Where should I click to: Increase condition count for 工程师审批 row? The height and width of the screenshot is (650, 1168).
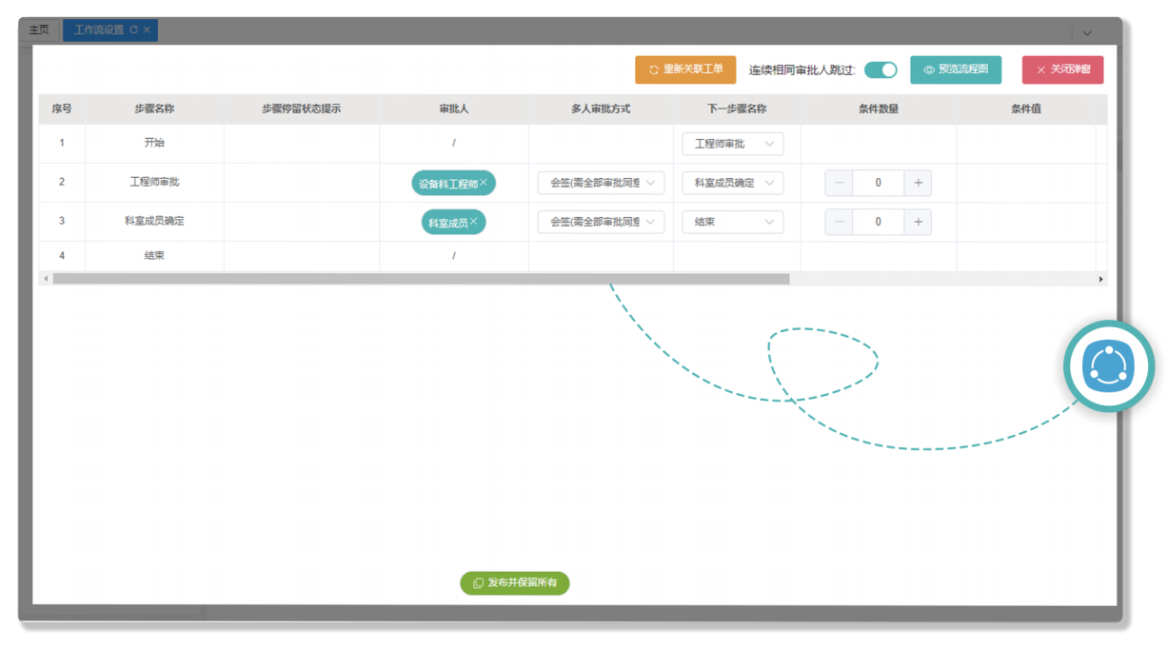[x=918, y=183]
